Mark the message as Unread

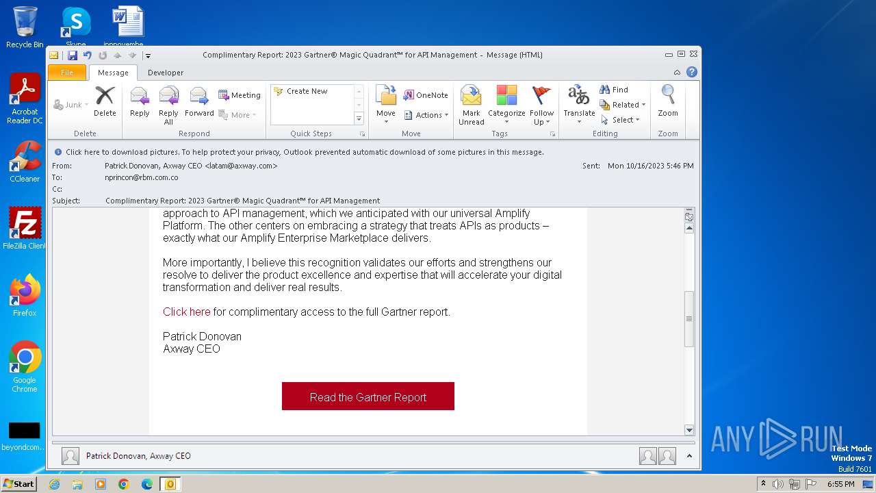tap(472, 105)
